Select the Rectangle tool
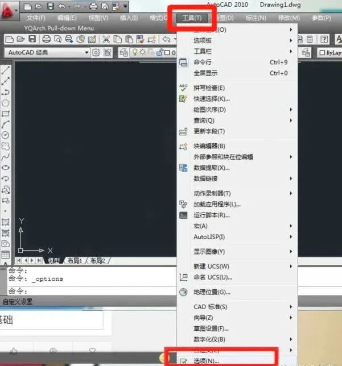Screen dimensions: 342x366 tap(6, 114)
